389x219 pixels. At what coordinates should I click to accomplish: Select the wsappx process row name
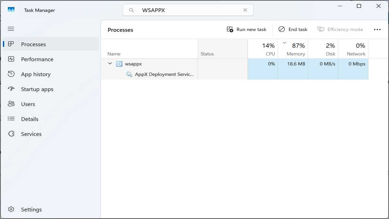[133, 64]
